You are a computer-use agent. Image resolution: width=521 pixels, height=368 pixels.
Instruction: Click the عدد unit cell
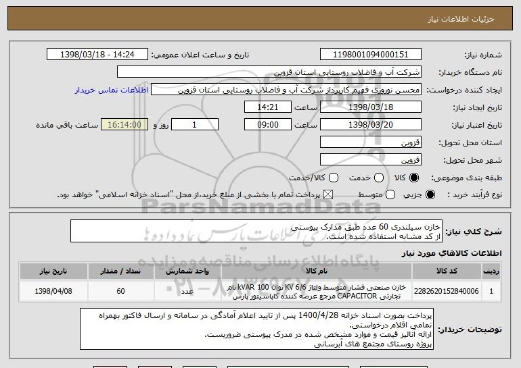[187, 291]
